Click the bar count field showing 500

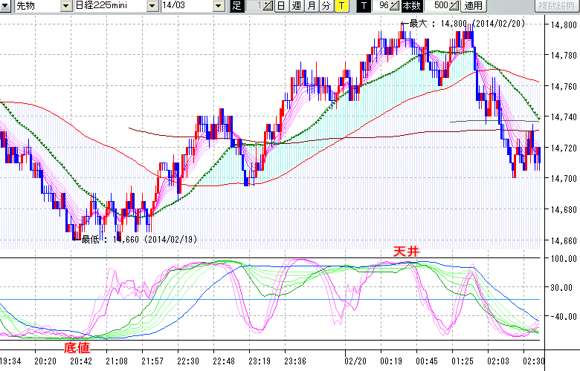point(436,5)
